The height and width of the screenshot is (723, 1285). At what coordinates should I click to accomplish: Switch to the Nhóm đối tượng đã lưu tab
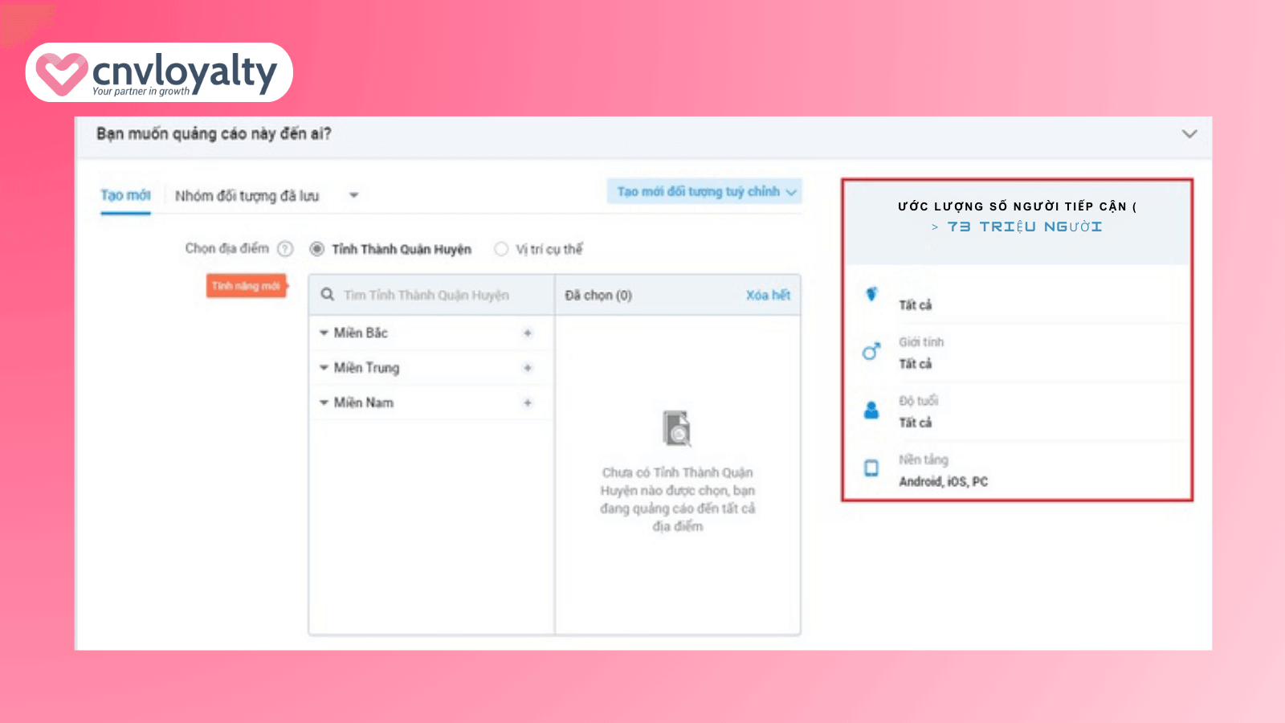249,195
